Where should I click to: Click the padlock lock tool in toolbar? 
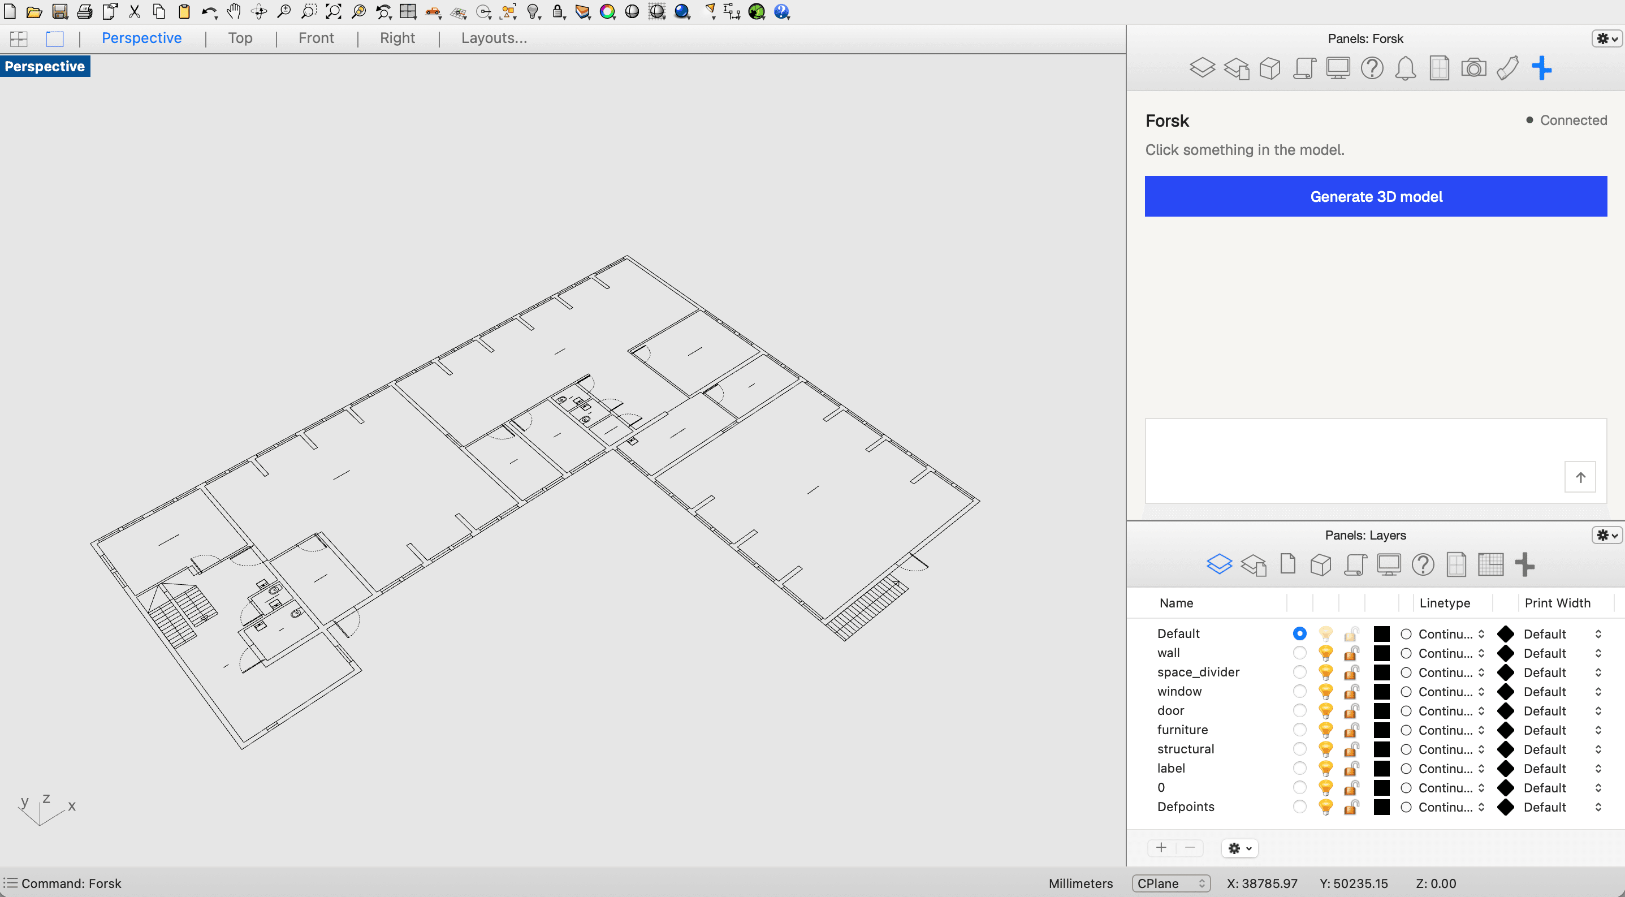tap(557, 11)
